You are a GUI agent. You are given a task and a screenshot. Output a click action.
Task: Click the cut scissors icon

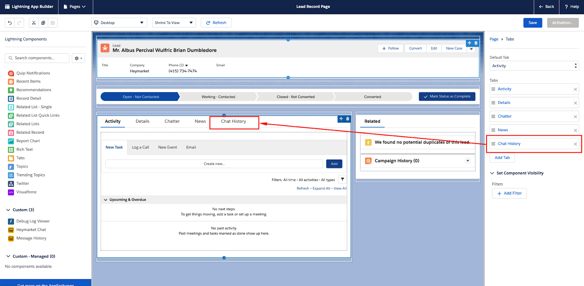34,23
